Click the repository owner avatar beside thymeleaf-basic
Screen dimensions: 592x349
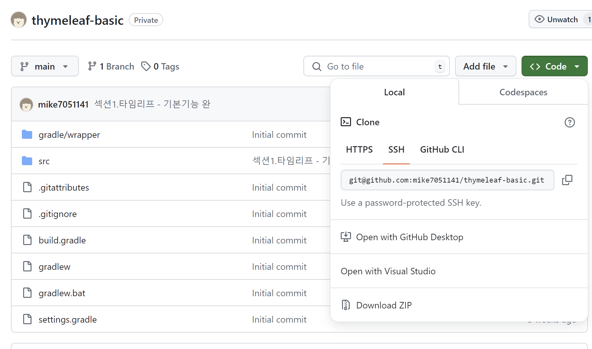pyautogui.click(x=19, y=20)
